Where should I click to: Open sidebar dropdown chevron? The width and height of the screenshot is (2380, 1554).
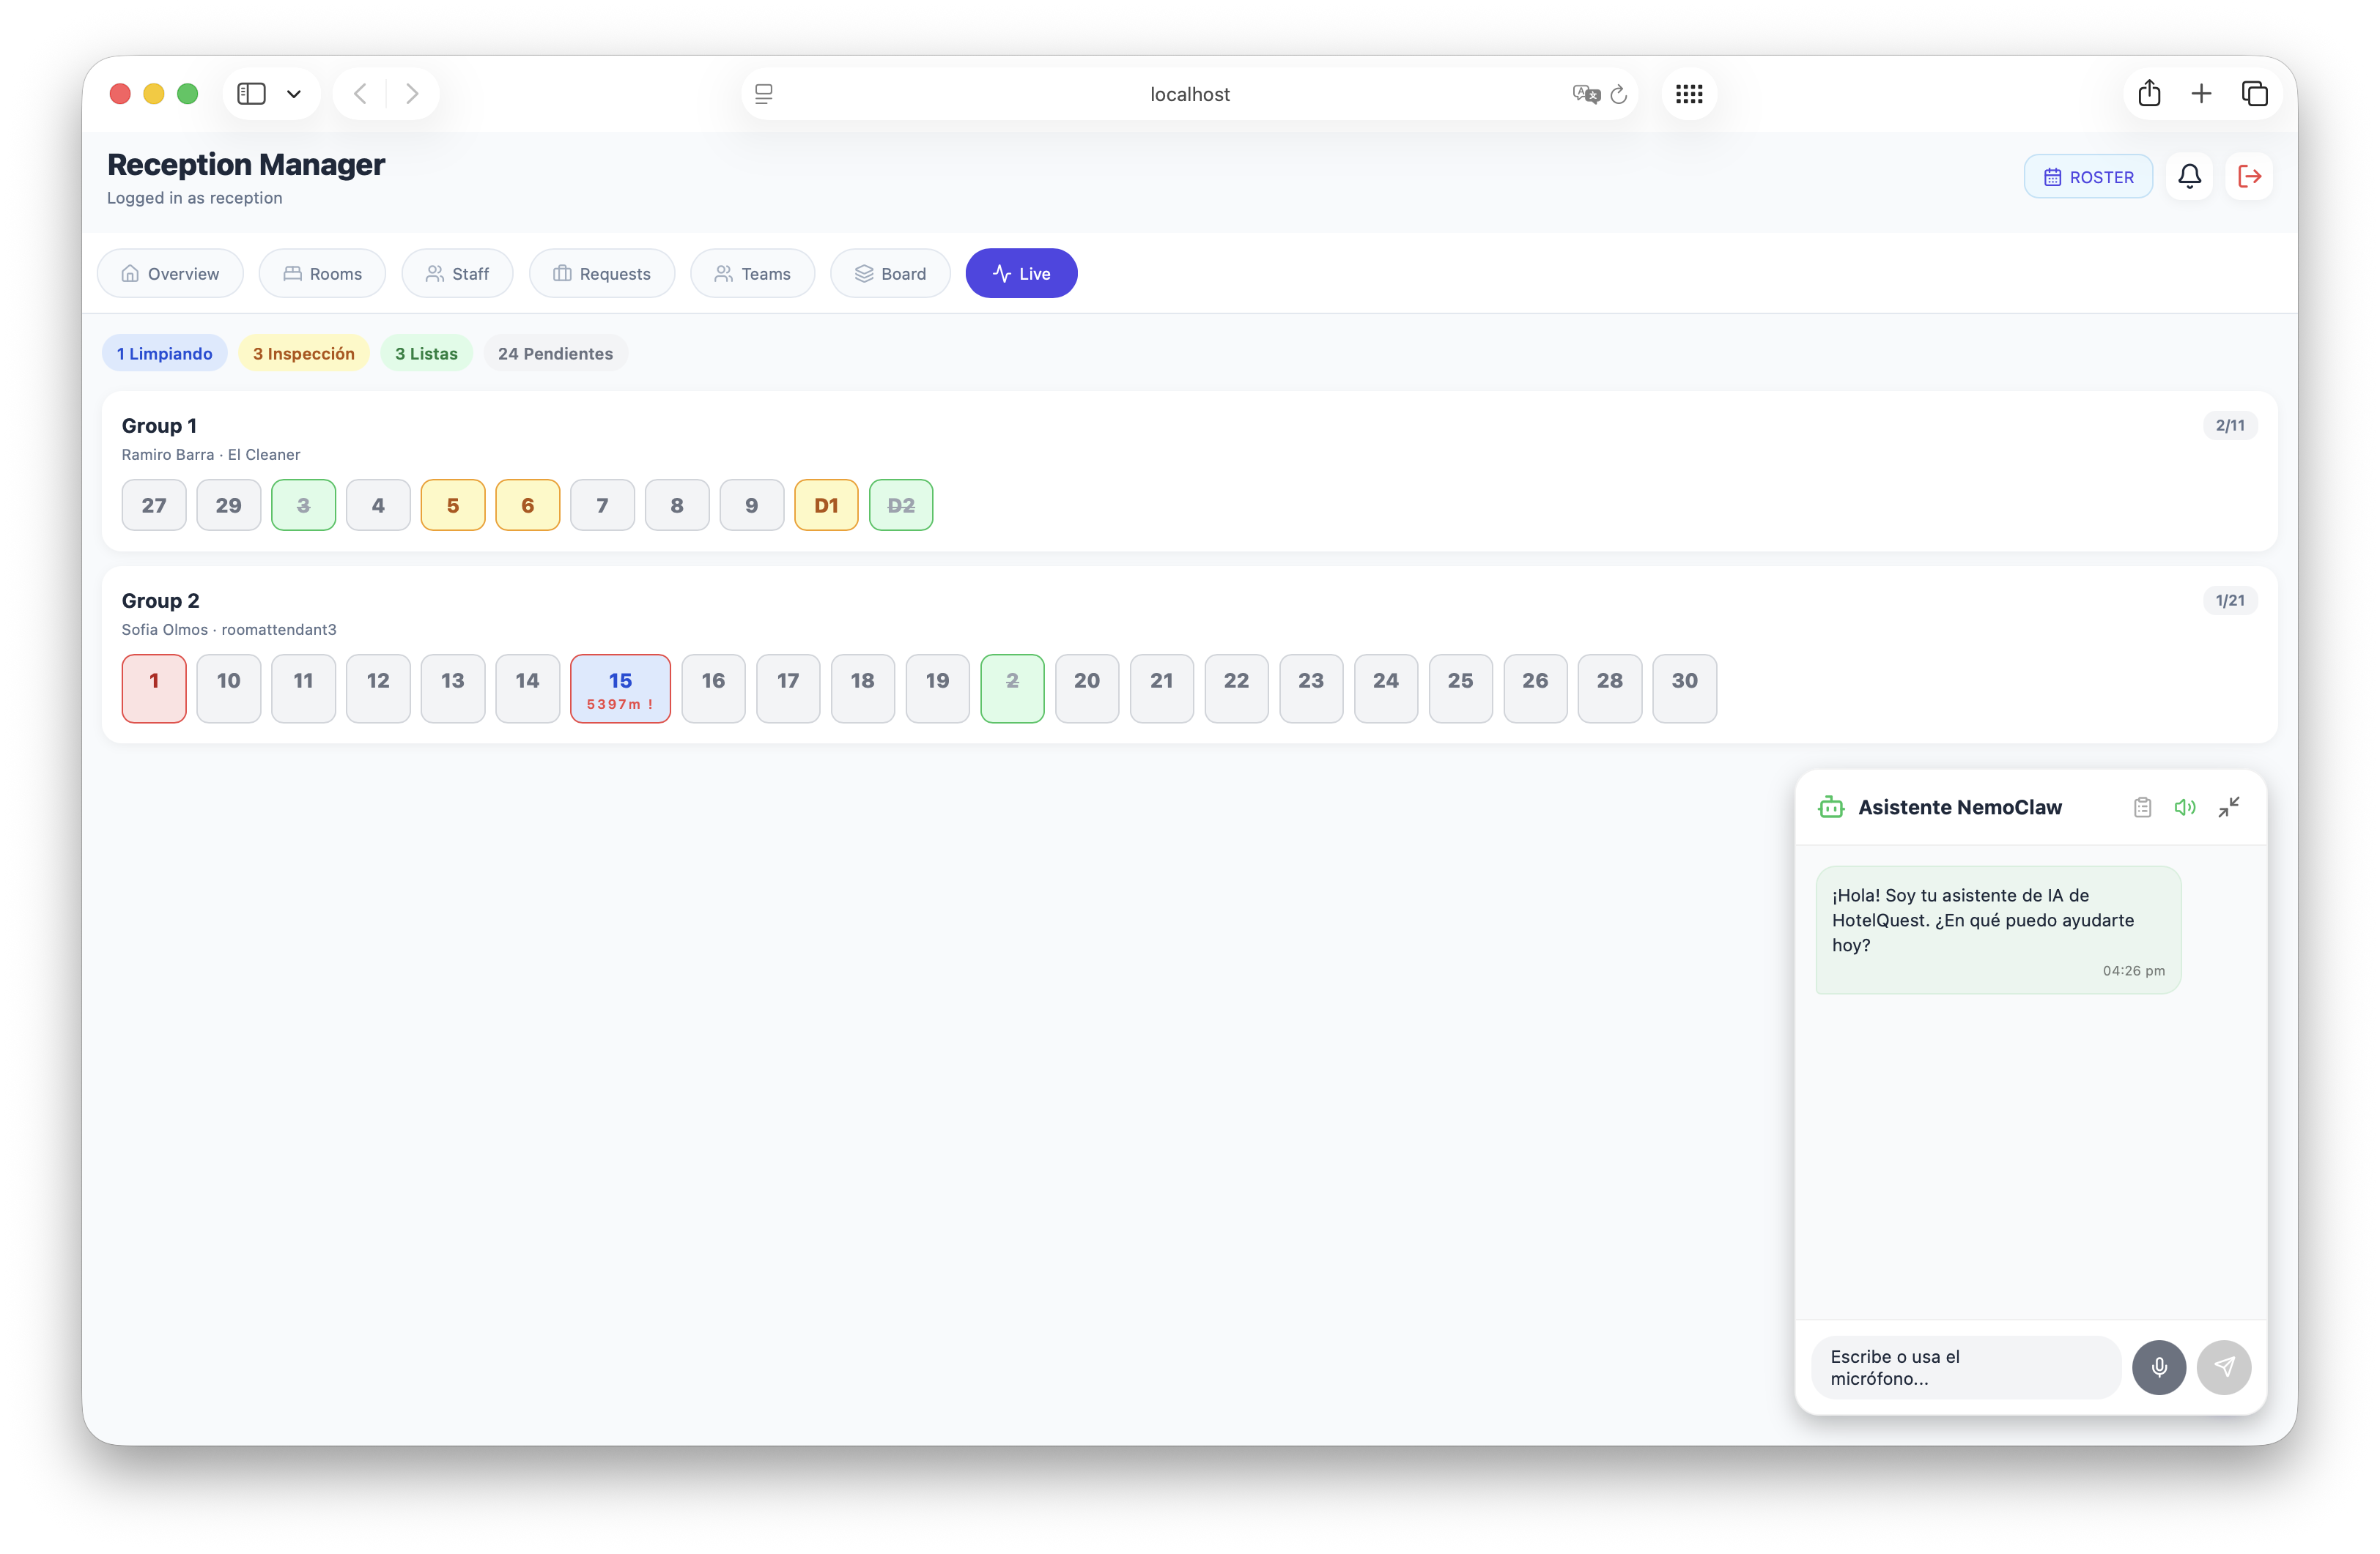point(294,94)
